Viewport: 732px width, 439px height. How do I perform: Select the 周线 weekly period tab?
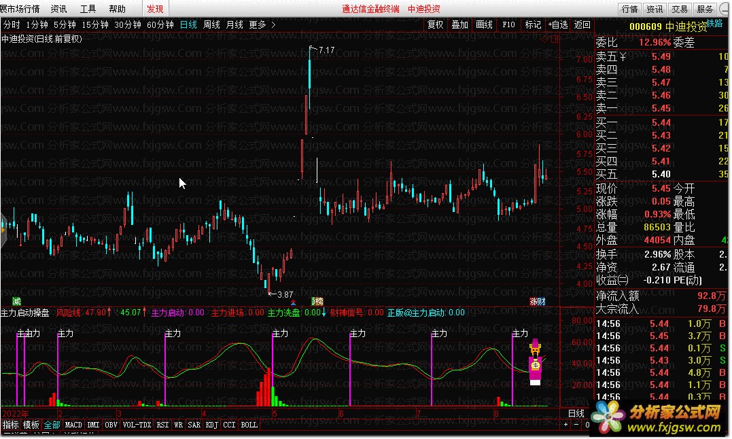tap(211, 24)
